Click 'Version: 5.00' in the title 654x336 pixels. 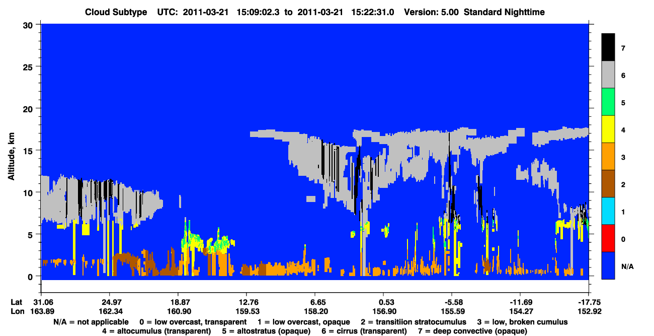point(431,12)
